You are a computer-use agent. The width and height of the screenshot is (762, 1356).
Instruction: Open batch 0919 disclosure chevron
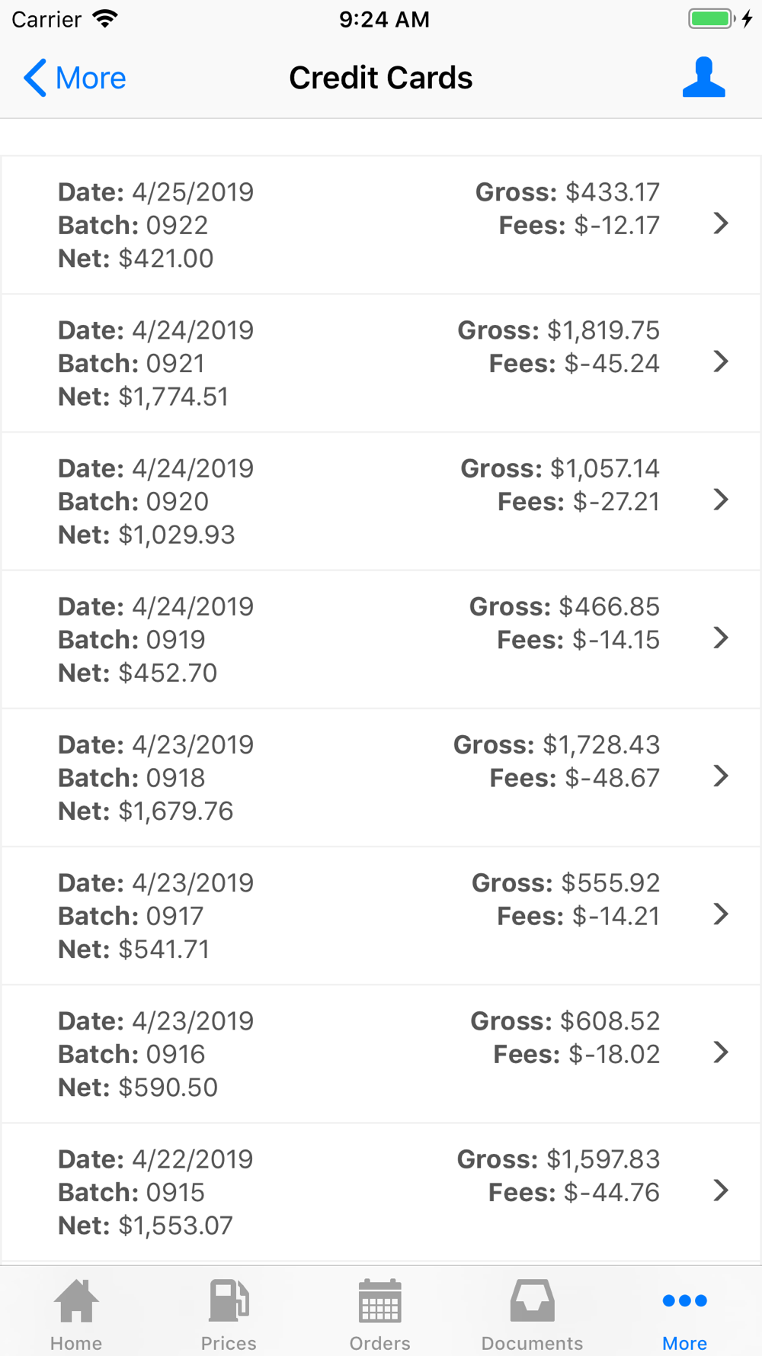[x=720, y=638]
